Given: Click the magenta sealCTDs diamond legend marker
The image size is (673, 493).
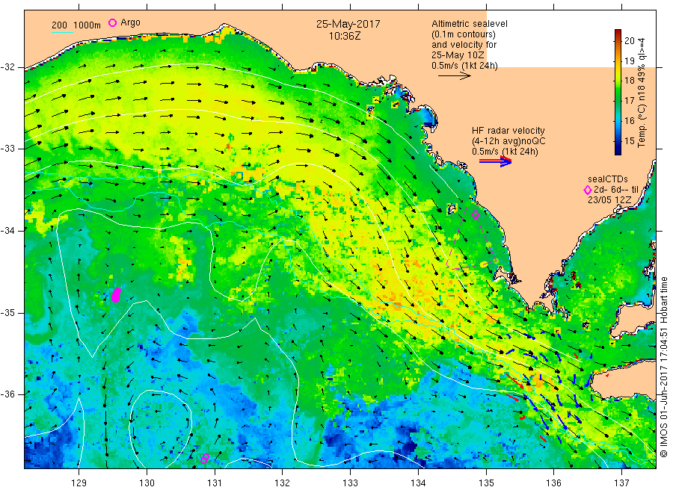Looking at the screenshot, I should point(588,190).
